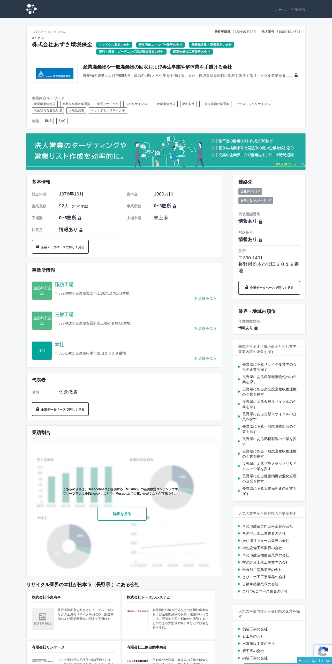Expand 詳細を見る for 三郷工場
332x664 pixels.
tap(205, 328)
